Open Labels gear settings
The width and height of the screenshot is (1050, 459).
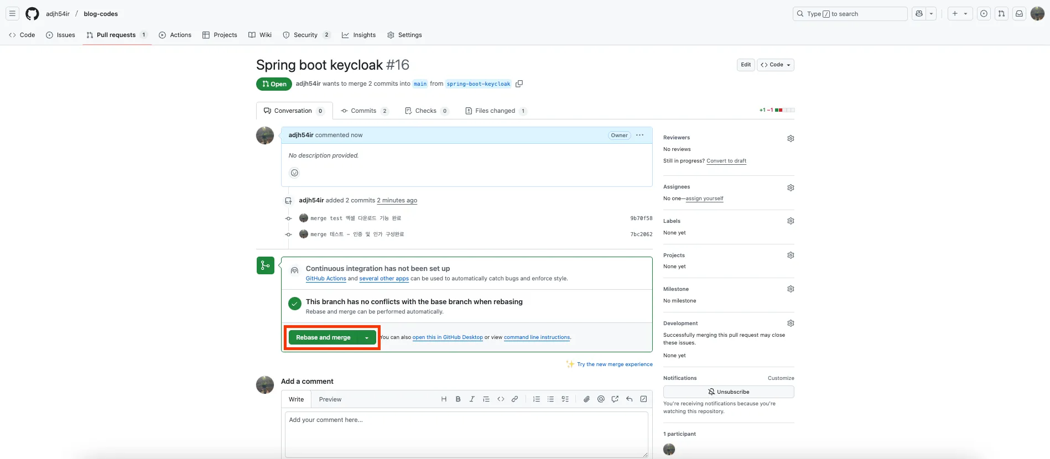(x=791, y=221)
